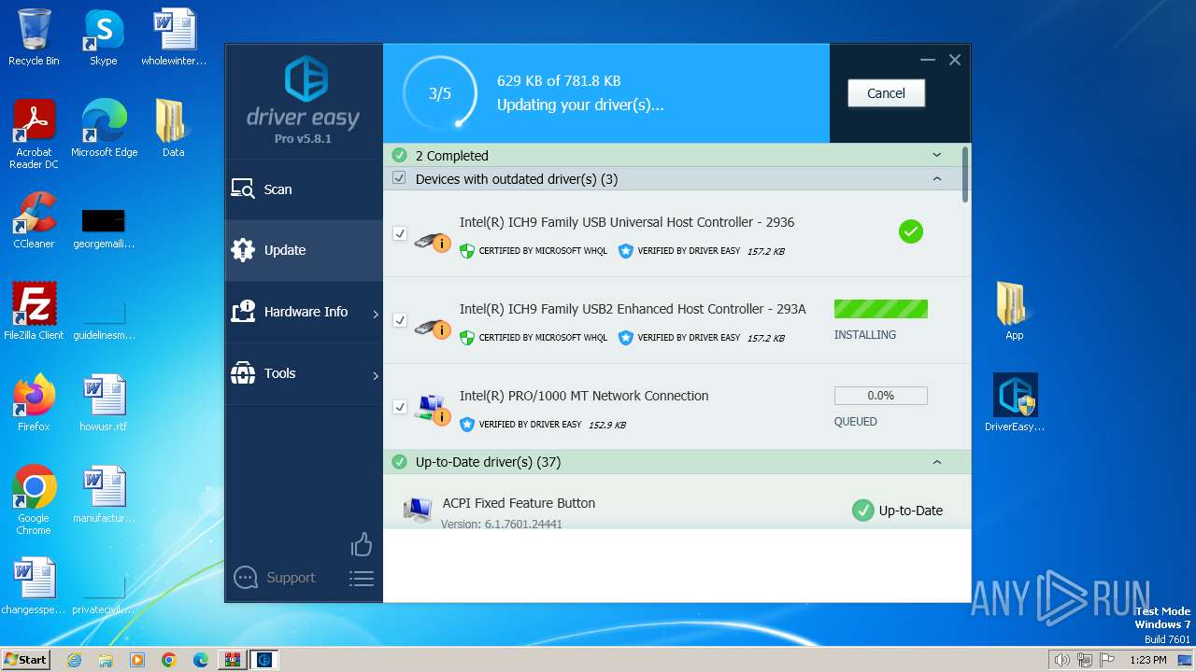This screenshot has height=672, width=1196.
Task: Expand the 2 Completed section
Action: coord(937,155)
